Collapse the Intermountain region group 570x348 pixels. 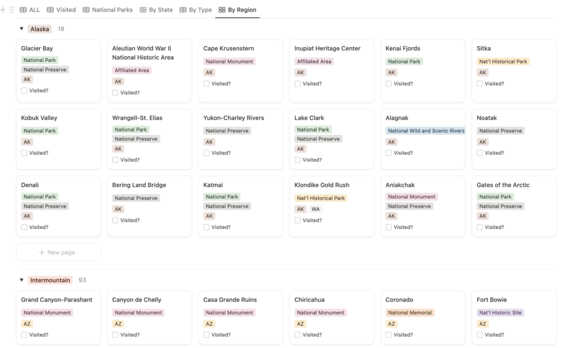21,281
